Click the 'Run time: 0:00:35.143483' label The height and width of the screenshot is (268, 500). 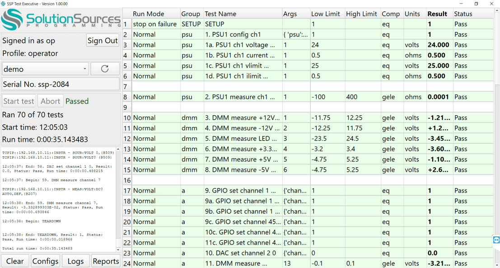45,140
